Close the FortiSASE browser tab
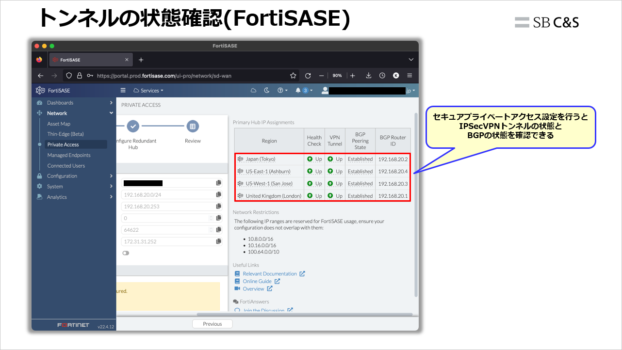The image size is (622, 350). pyautogui.click(x=127, y=60)
